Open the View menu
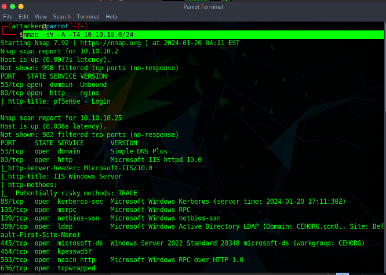The width and height of the screenshot is (386, 275). coord(41,17)
